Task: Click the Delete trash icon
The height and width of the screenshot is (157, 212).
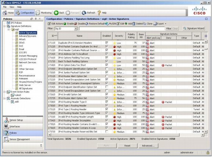Action: point(134,24)
